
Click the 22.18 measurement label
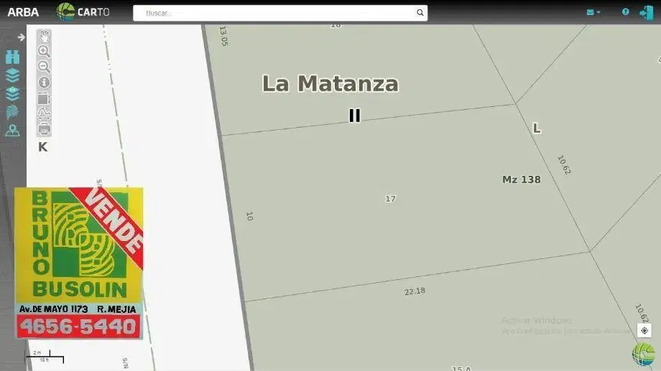click(415, 291)
